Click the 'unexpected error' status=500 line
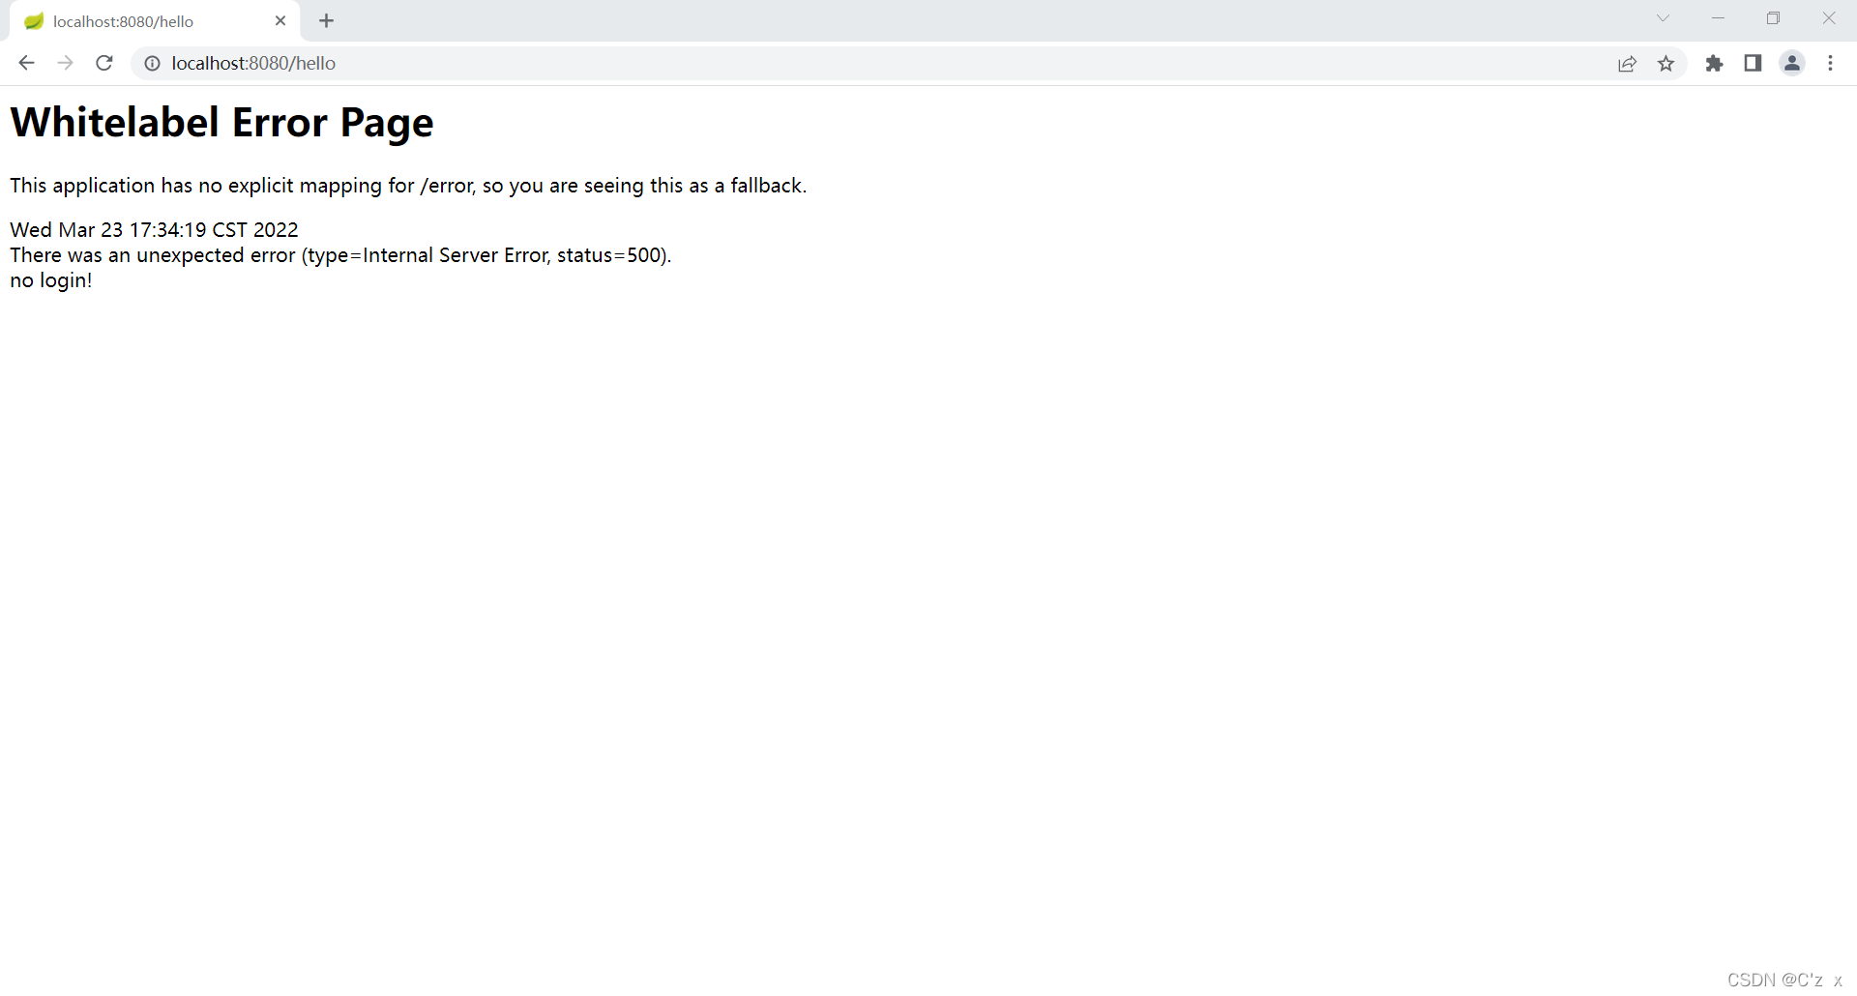The width and height of the screenshot is (1857, 996). click(x=340, y=255)
